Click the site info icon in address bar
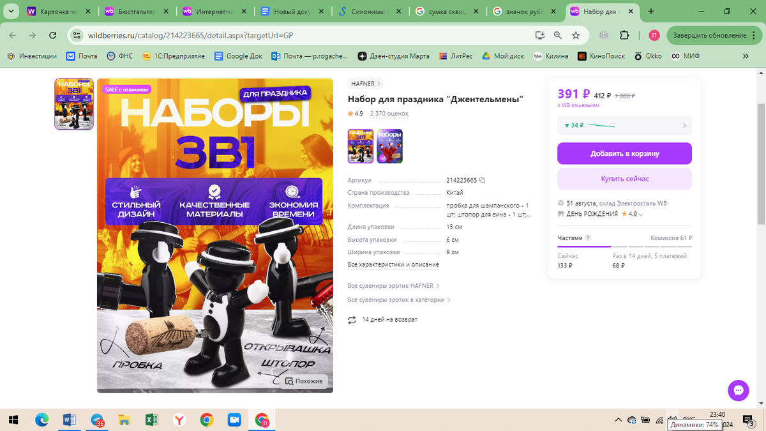Screen dimensions: 766x431 (x=76, y=36)
